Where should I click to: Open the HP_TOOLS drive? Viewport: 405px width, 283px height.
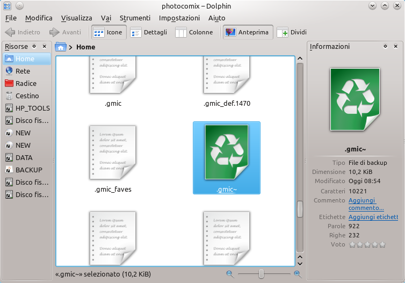coord(27,108)
